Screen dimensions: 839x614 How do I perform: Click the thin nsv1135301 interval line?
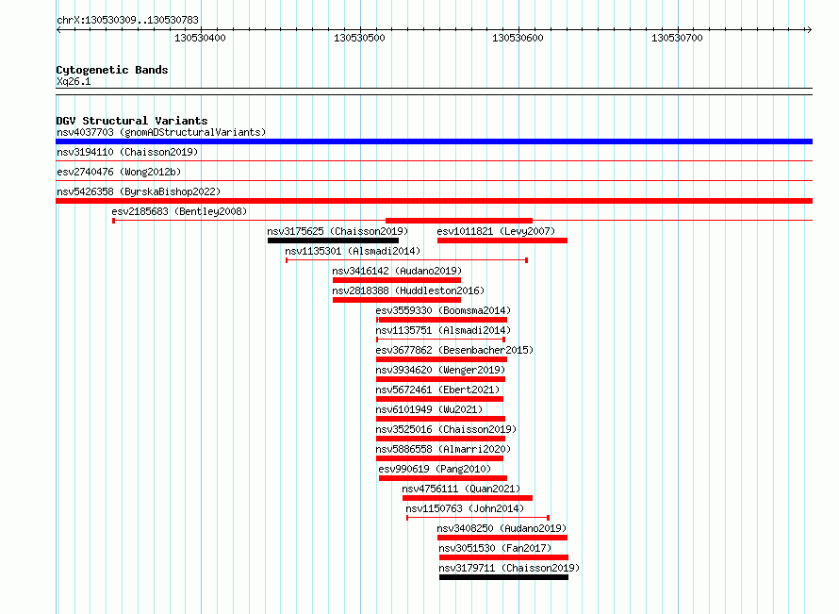pos(406,260)
